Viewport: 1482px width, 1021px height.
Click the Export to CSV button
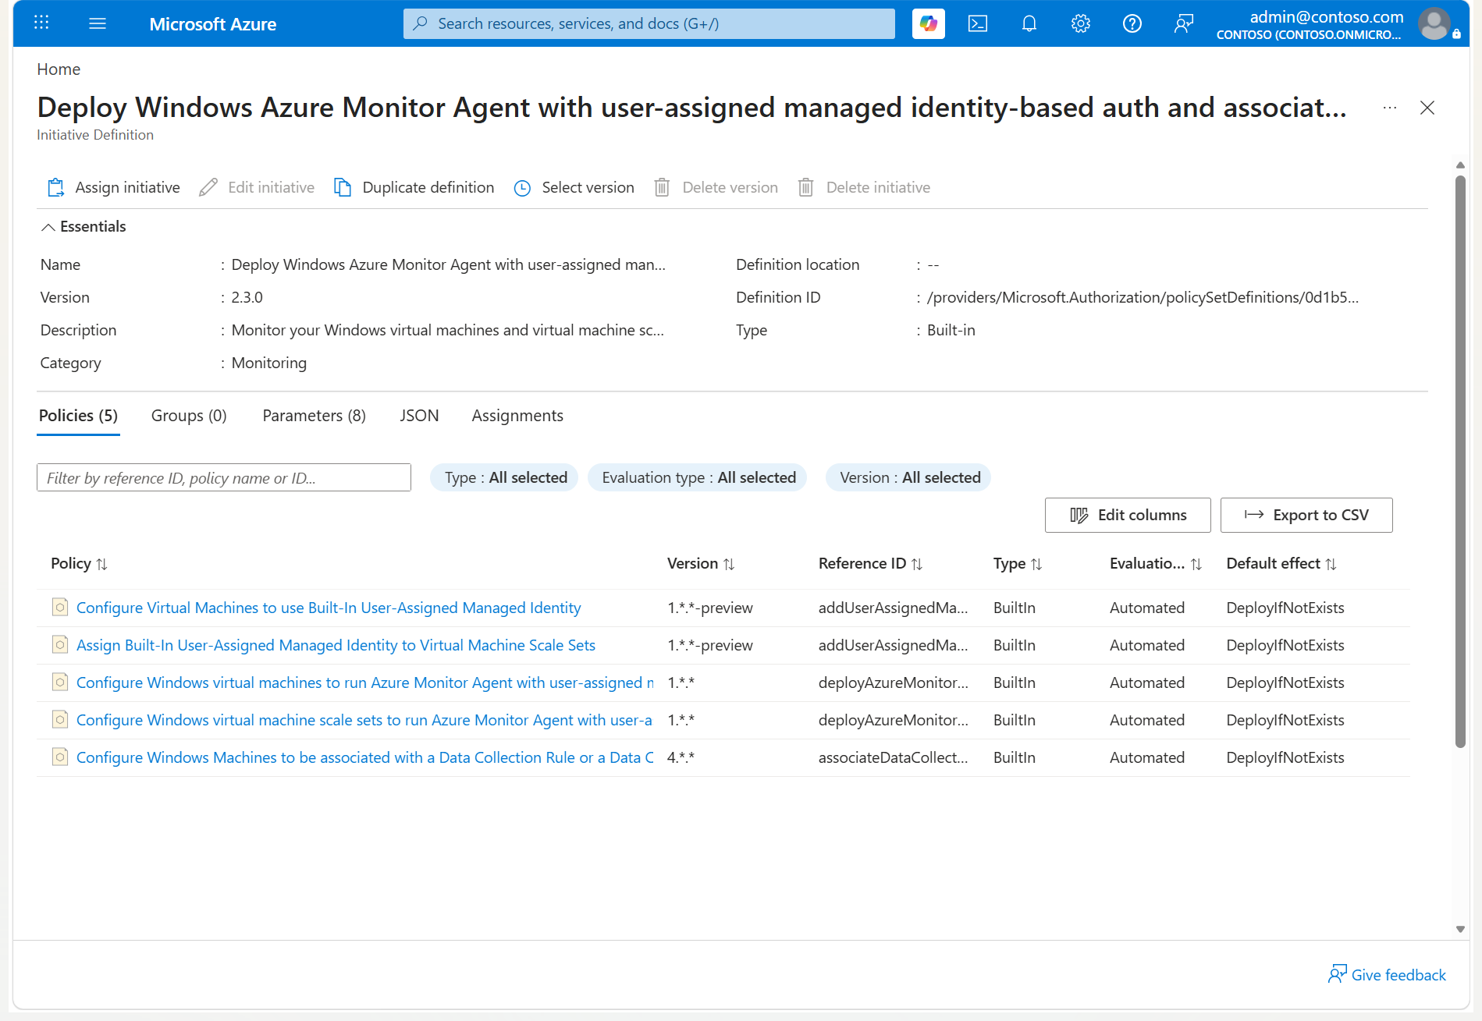(x=1306, y=515)
